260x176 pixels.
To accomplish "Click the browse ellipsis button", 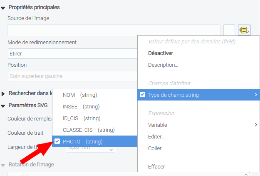I will pos(229,30).
